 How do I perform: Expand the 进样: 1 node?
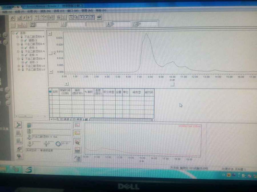click(22, 40)
